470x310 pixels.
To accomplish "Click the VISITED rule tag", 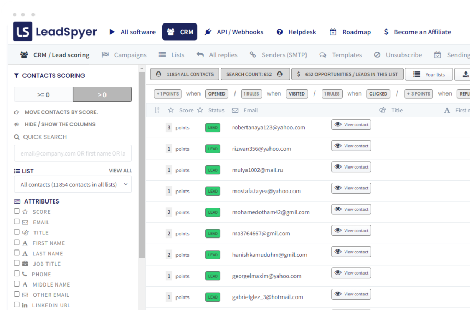I will coord(297,94).
